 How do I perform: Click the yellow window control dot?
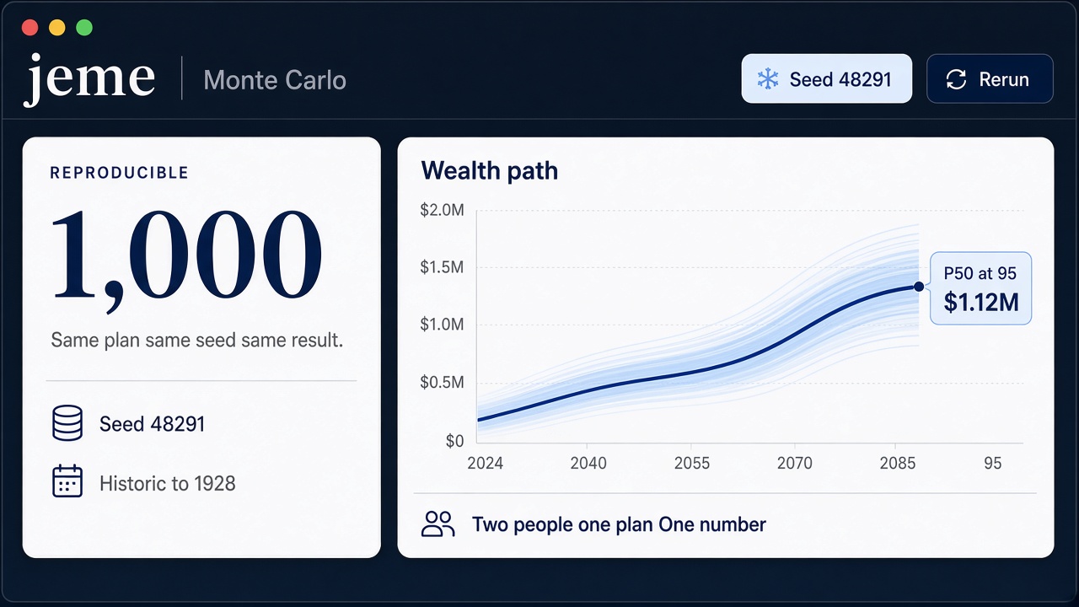tap(57, 28)
